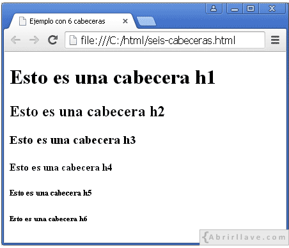Click the favicon on the tab
The width and height of the screenshot is (289, 248).
pos(22,21)
